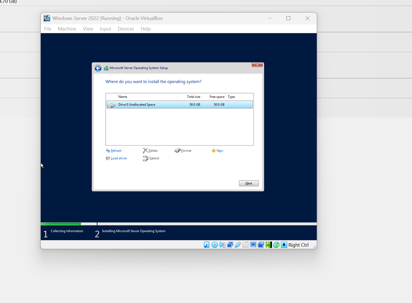Click the Next button
This screenshot has height=303, width=412.
pos(249,184)
